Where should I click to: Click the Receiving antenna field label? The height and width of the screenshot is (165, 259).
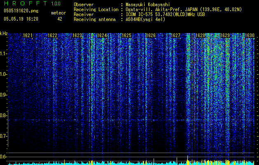(x=95, y=19)
